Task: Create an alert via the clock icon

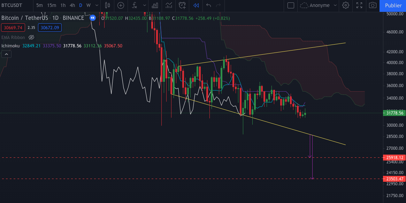Action: tap(182, 6)
